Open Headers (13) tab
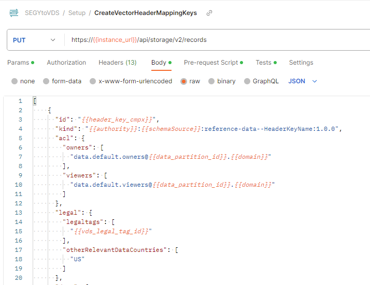The width and height of the screenshot is (370, 285). [118, 63]
